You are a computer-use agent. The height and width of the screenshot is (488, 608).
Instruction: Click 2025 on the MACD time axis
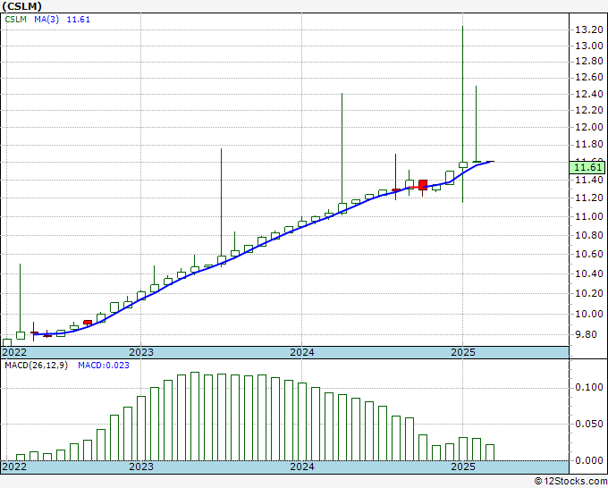[463, 467]
